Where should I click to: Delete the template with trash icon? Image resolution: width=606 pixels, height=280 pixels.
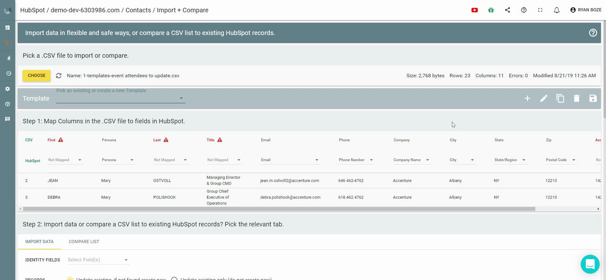click(577, 98)
